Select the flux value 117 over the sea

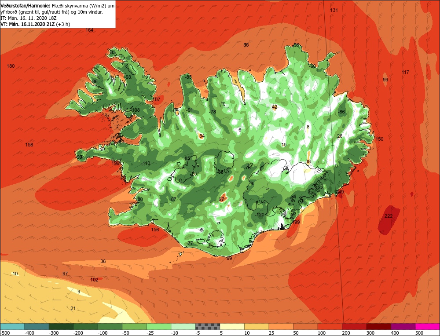coord(405,73)
